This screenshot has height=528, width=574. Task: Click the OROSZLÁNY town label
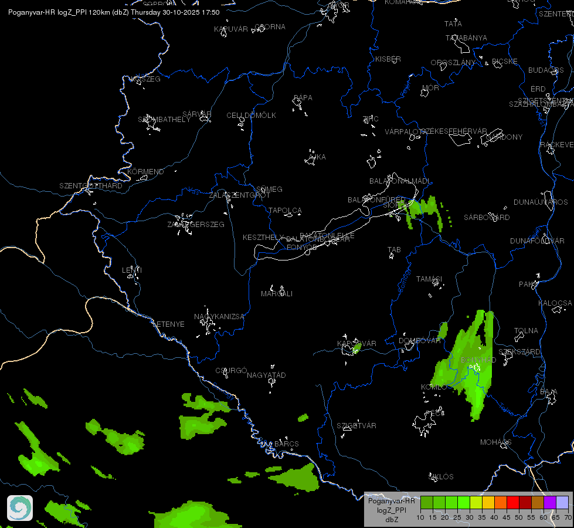[453, 63]
